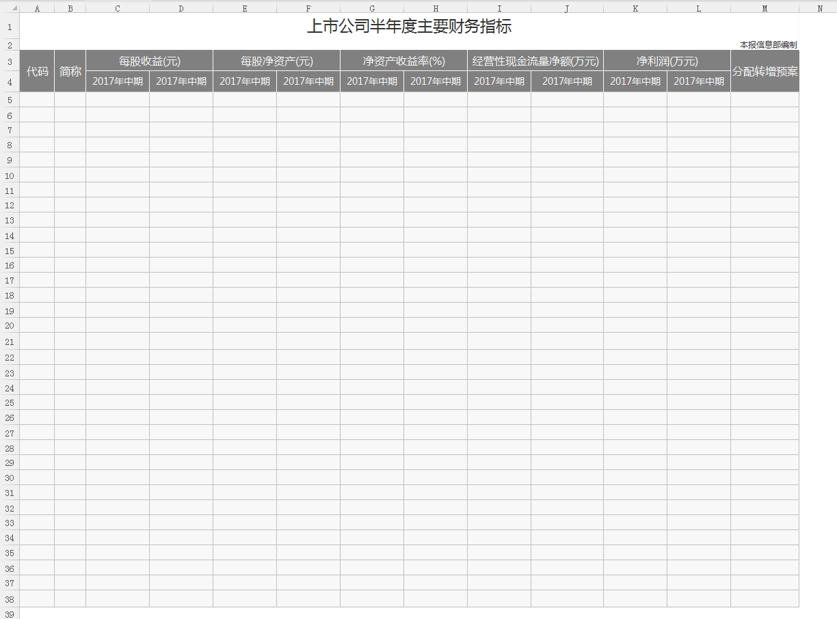Select the 本报信息部编制 cell

coord(768,45)
